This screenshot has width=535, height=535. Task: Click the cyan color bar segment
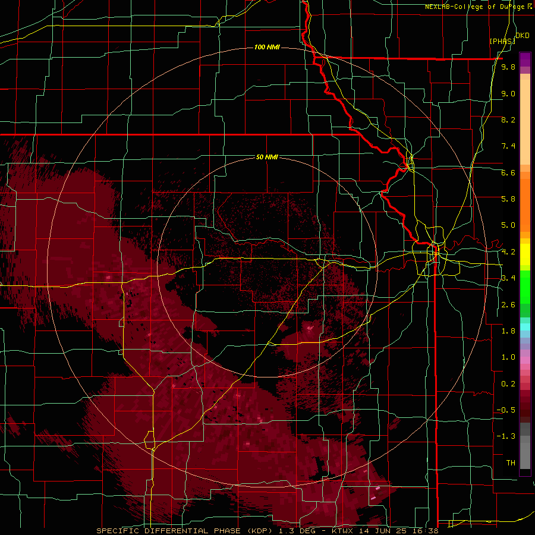point(525,326)
